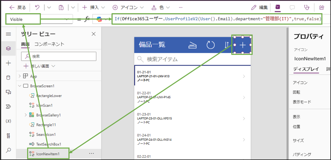Viewport: 331px width, 160px height.
Task: Expand the App tree node
Action: pos(20,76)
